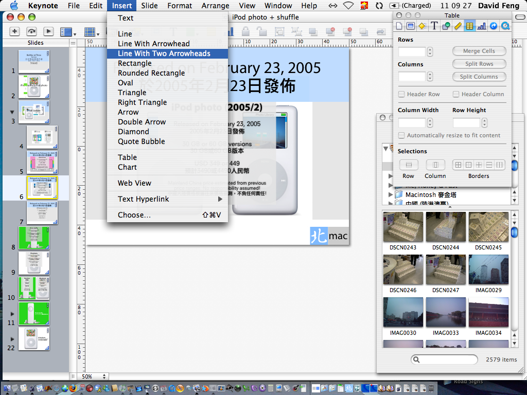
Task: Expand the Macintosh album folder triangle
Action: pos(390,194)
